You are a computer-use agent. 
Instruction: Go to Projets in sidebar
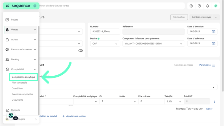[14, 20]
